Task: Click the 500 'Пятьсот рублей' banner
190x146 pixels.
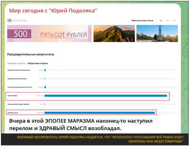Action: pos(49,33)
